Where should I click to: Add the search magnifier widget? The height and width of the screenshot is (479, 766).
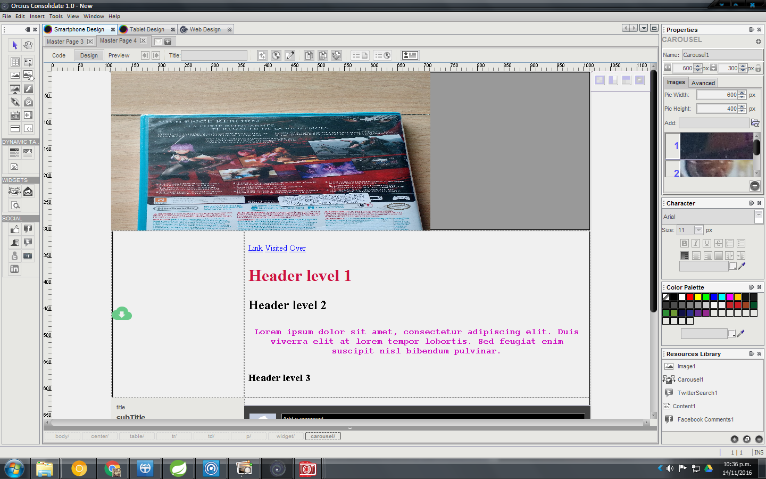(15, 205)
